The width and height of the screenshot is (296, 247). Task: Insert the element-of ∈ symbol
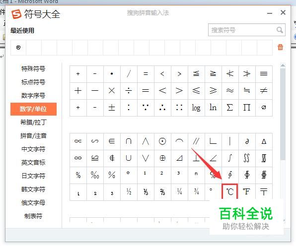pyautogui.click(x=112, y=141)
